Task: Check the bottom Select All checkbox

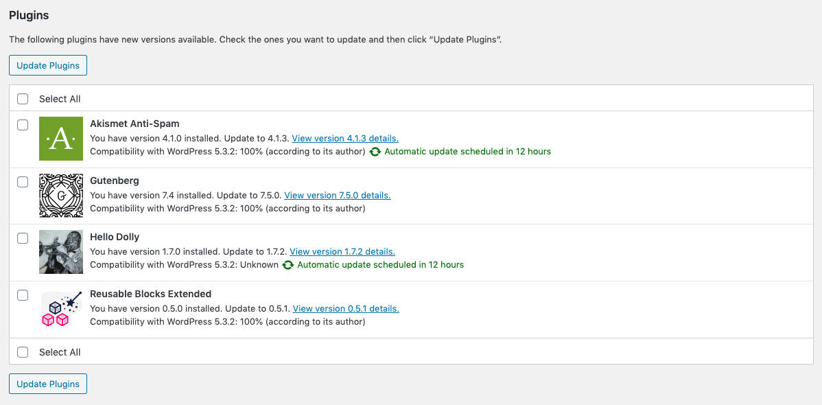Action: coord(23,352)
